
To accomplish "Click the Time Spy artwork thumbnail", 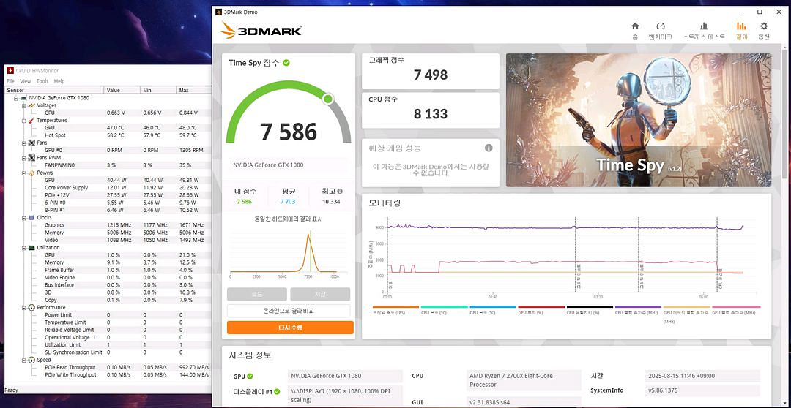I will [x=638, y=120].
